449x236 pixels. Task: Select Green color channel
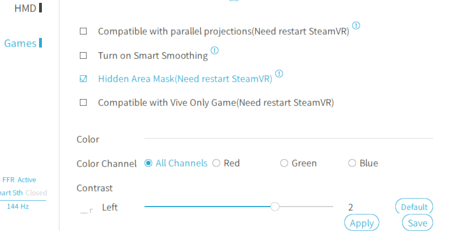tap(284, 163)
